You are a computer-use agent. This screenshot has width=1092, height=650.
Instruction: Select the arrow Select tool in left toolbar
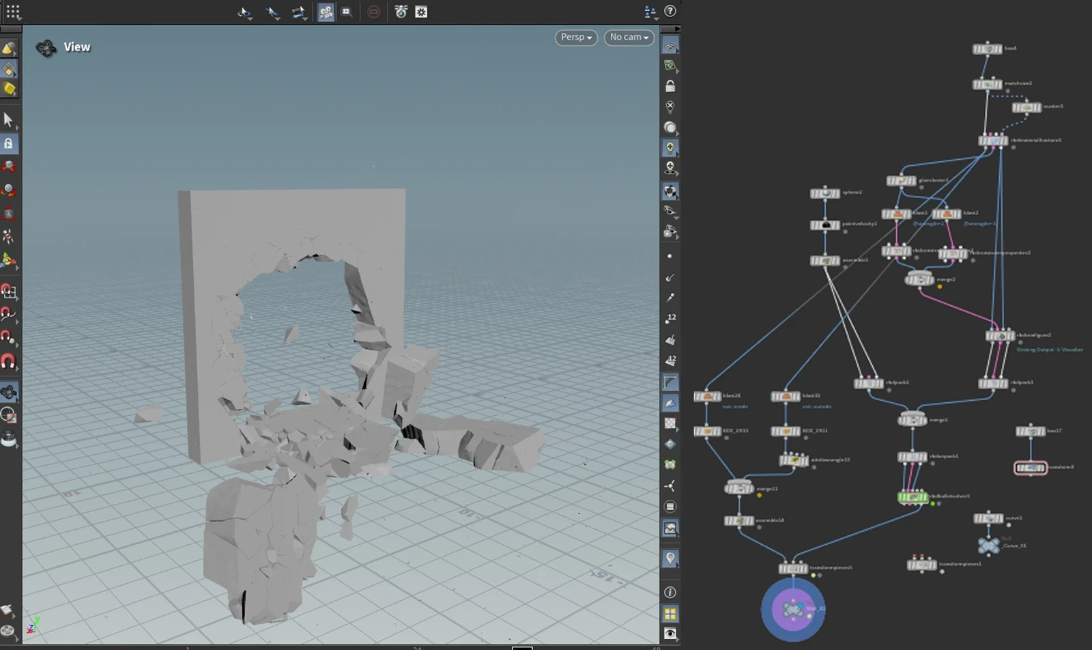pos(8,120)
